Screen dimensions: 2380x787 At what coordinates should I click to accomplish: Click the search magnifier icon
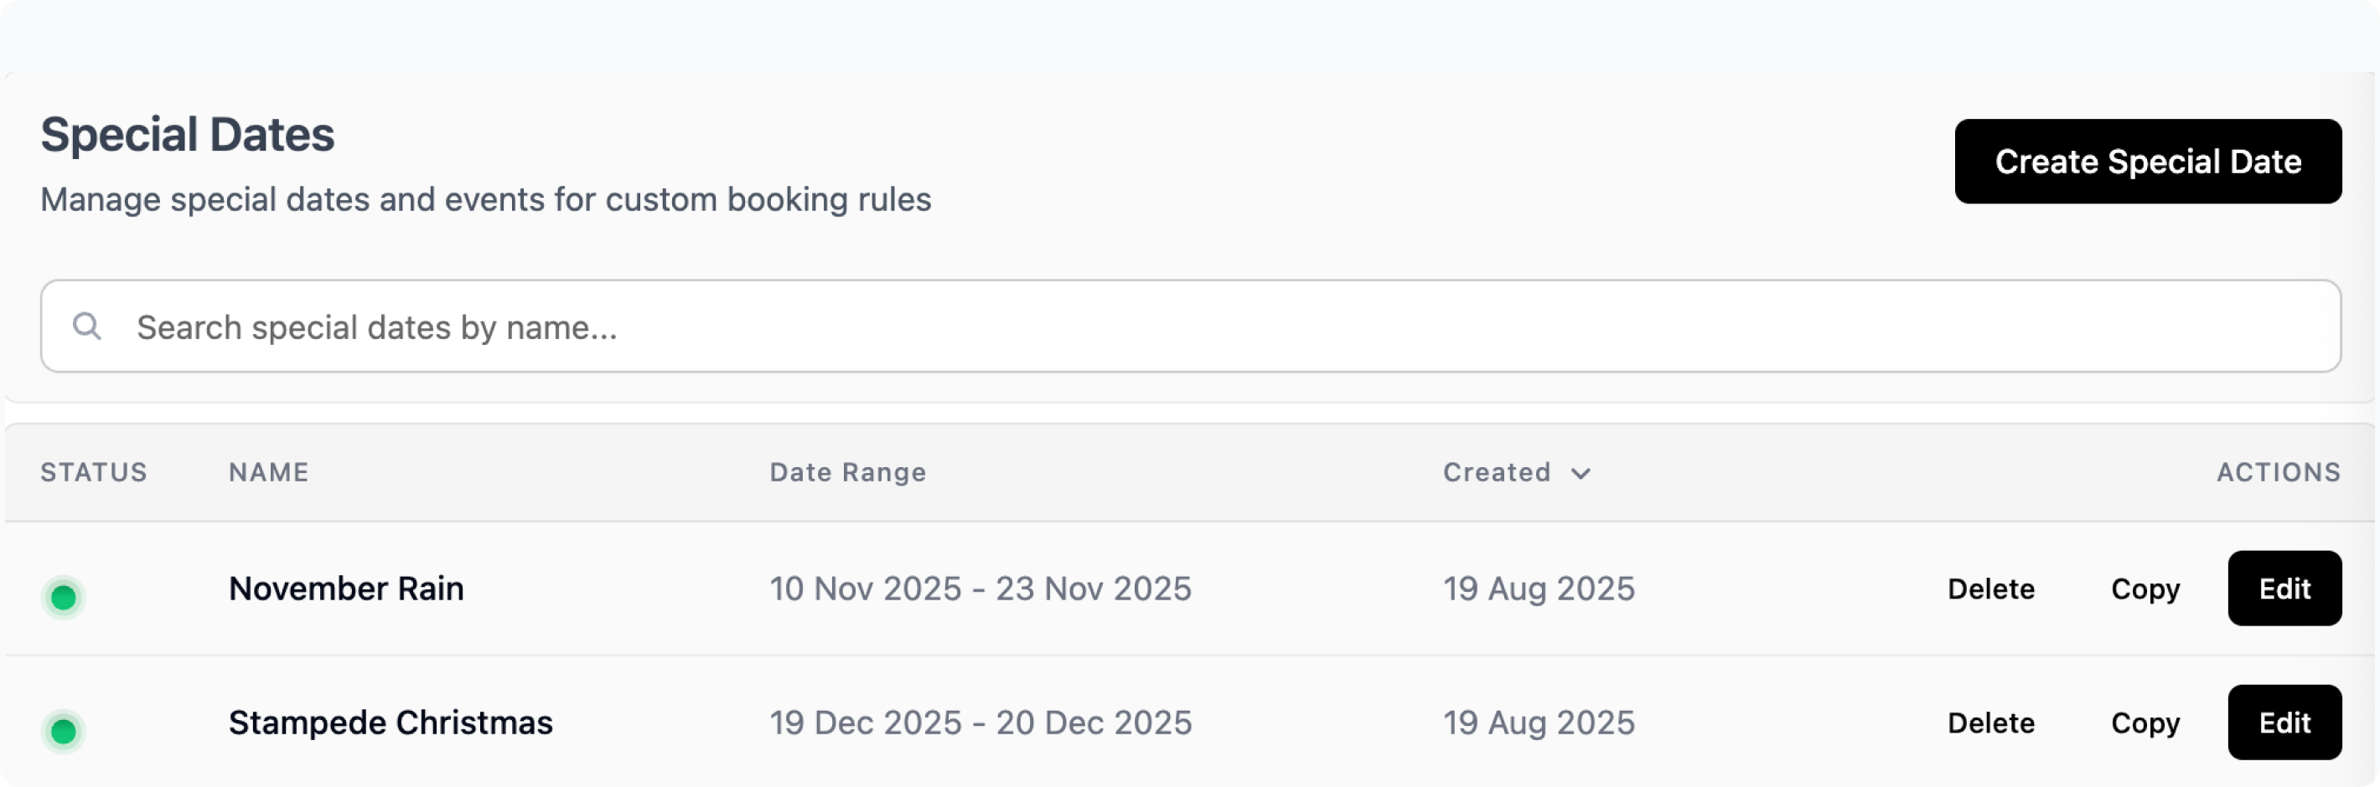click(x=87, y=326)
